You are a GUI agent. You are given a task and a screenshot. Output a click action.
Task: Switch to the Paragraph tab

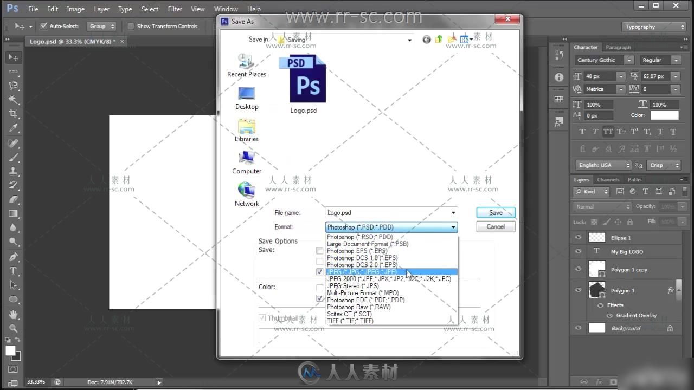618,47
